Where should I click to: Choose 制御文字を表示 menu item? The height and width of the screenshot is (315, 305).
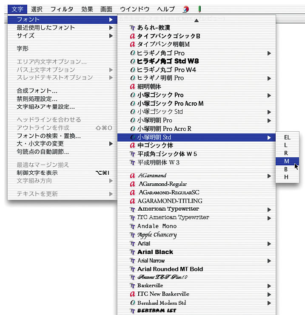point(63,173)
